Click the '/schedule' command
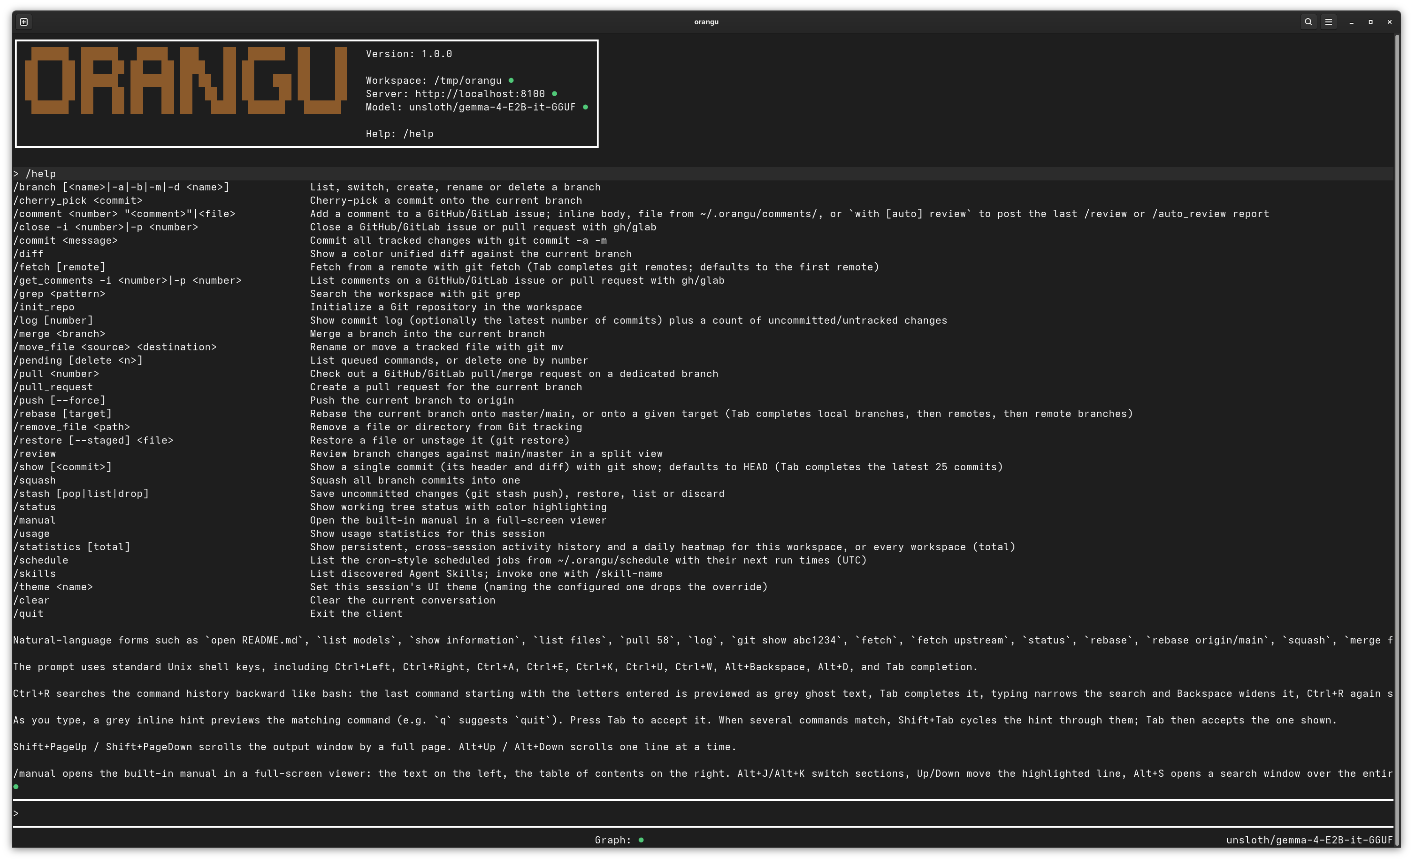The width and height of the screenshot is (1413, 861). 40,560
